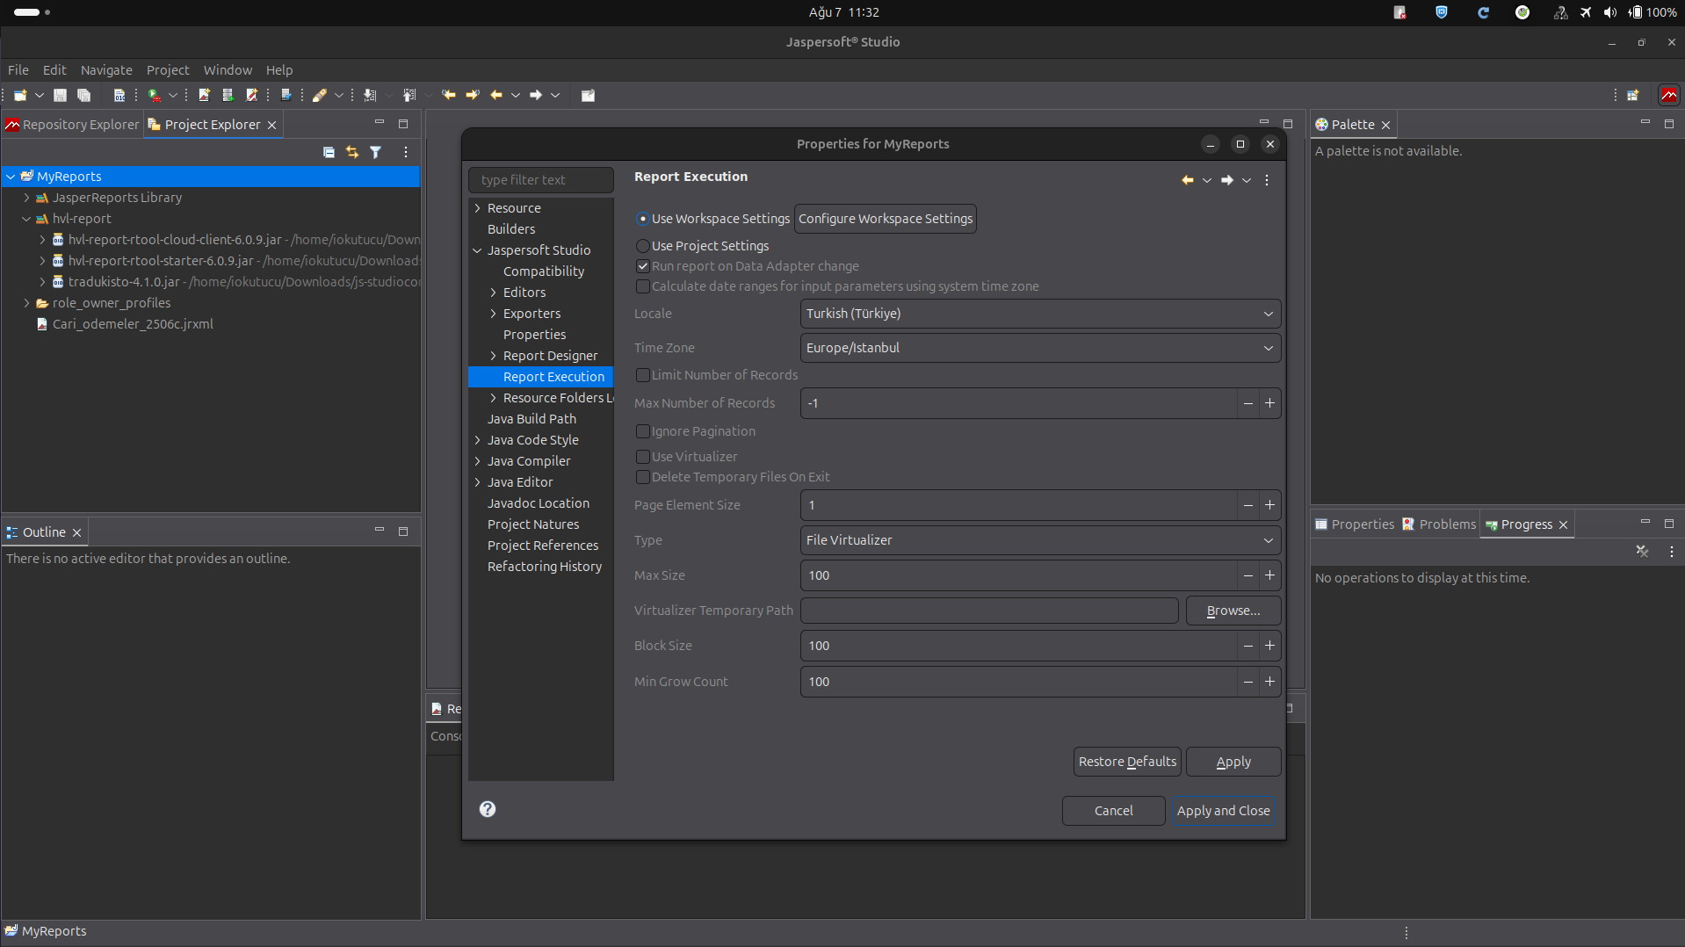Screen dimensions: 1685x947
Task: Decrease the Block Size value
Action: click(1248, 646)
